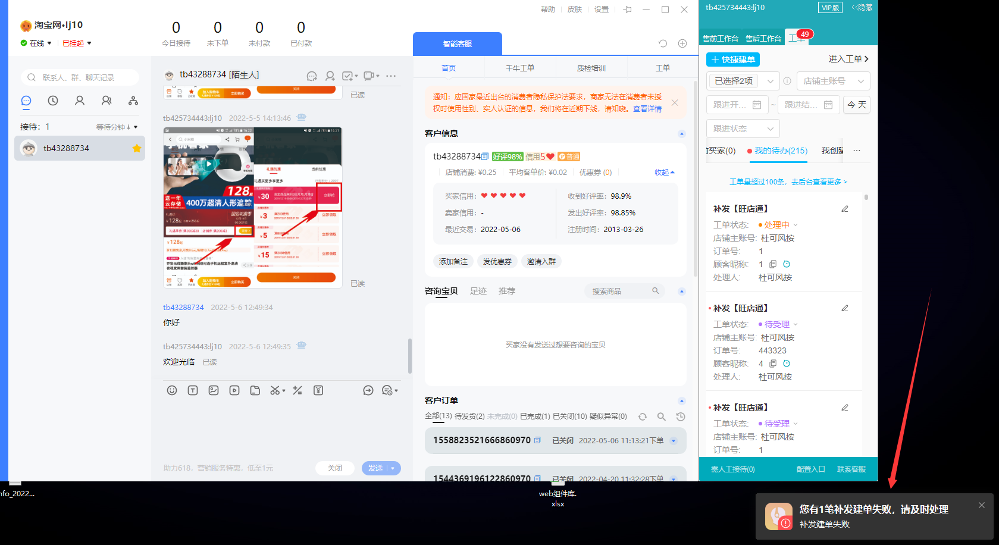Open the file folder icon in chat toolbar

(255, 390)
